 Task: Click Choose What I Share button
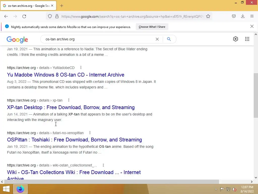(x=152, y=27)
